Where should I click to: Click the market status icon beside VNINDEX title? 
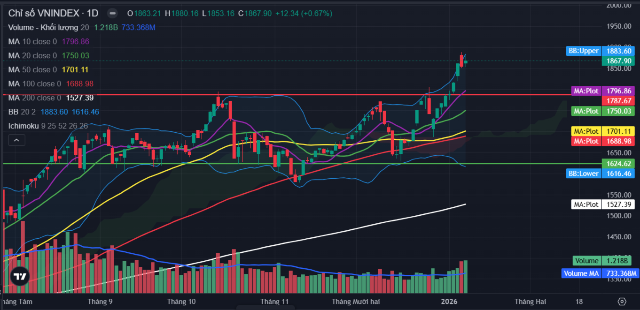[x=112, y=13]
